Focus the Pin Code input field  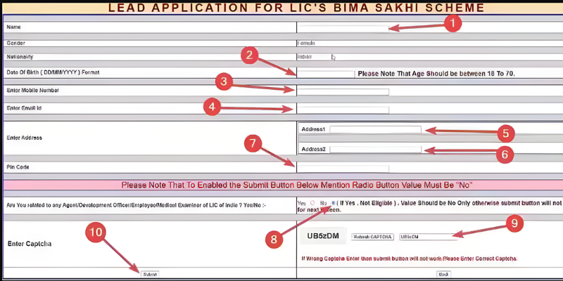pos(343,169)
